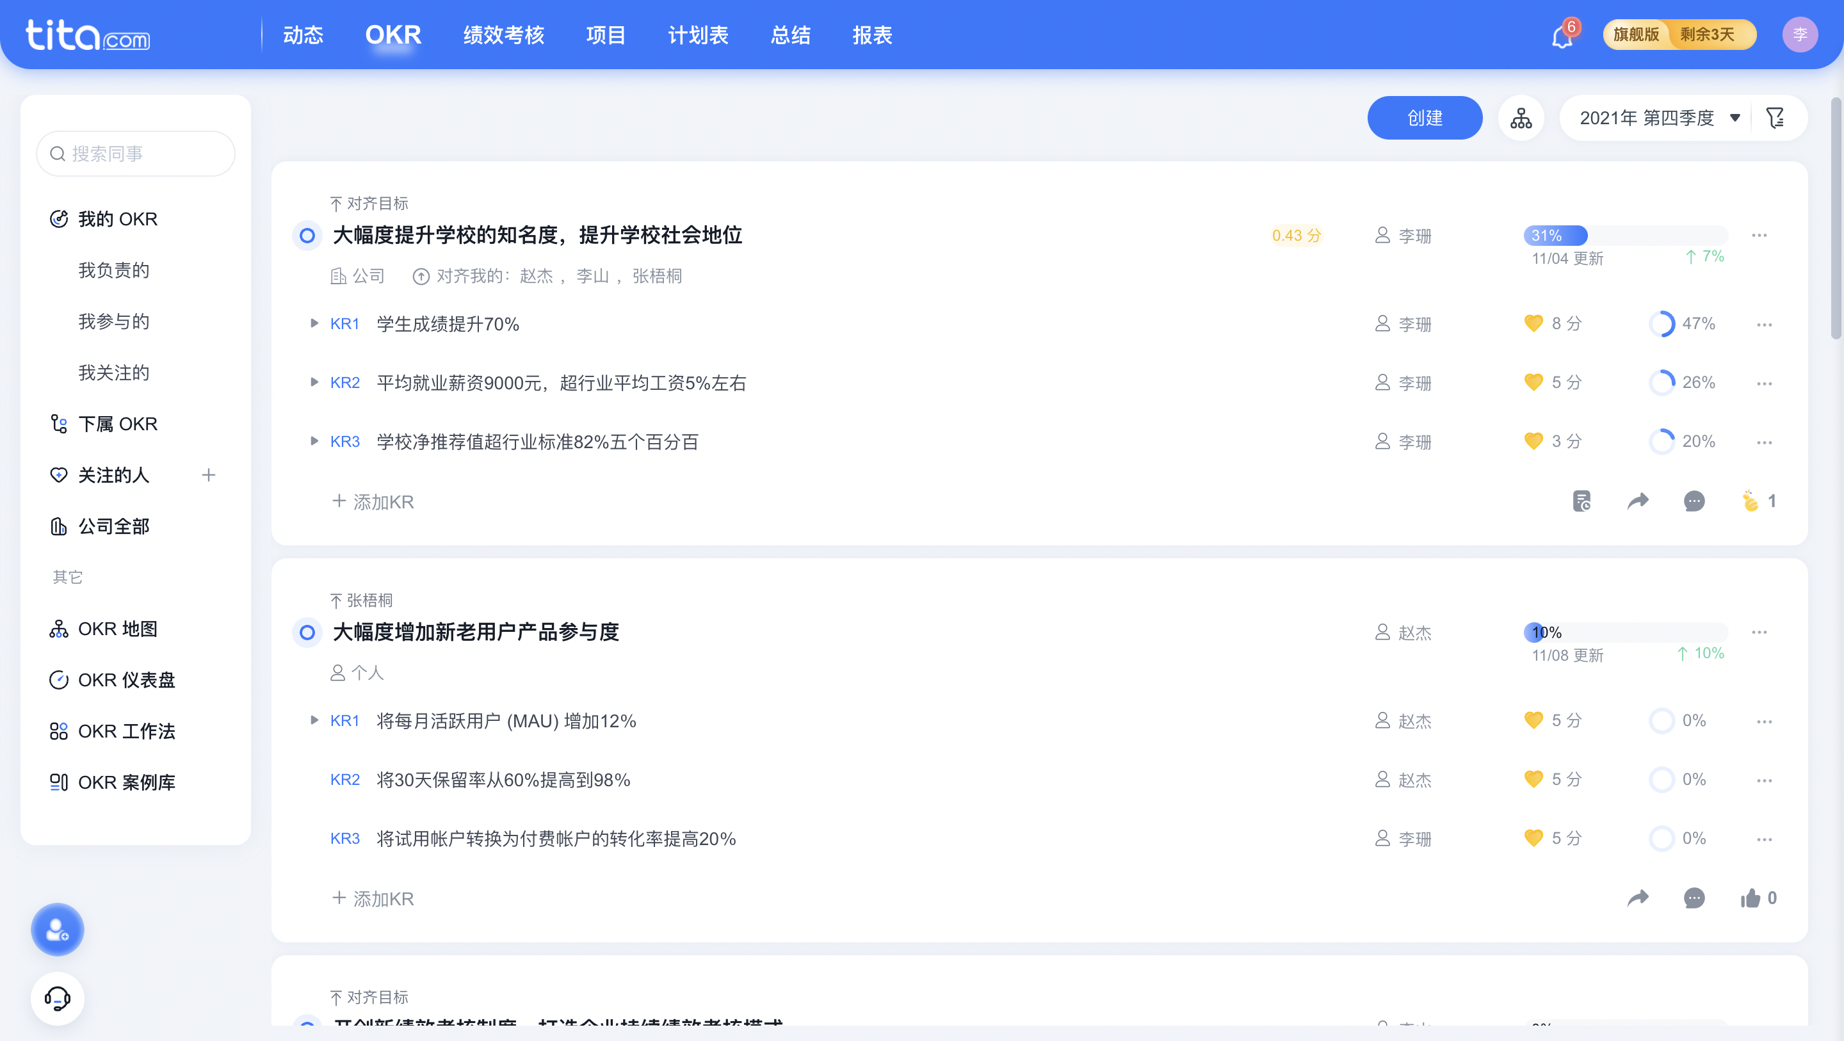Click the page vertical scrollbar
Screen dimensions: 1844x1041
click(1836, 218)
